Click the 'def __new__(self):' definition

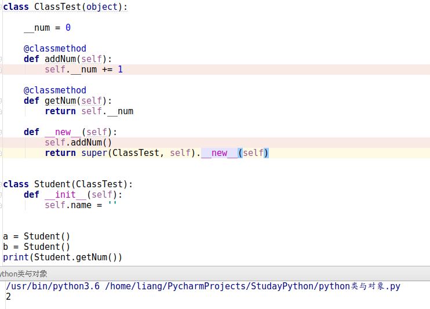(x=71, y=132)
